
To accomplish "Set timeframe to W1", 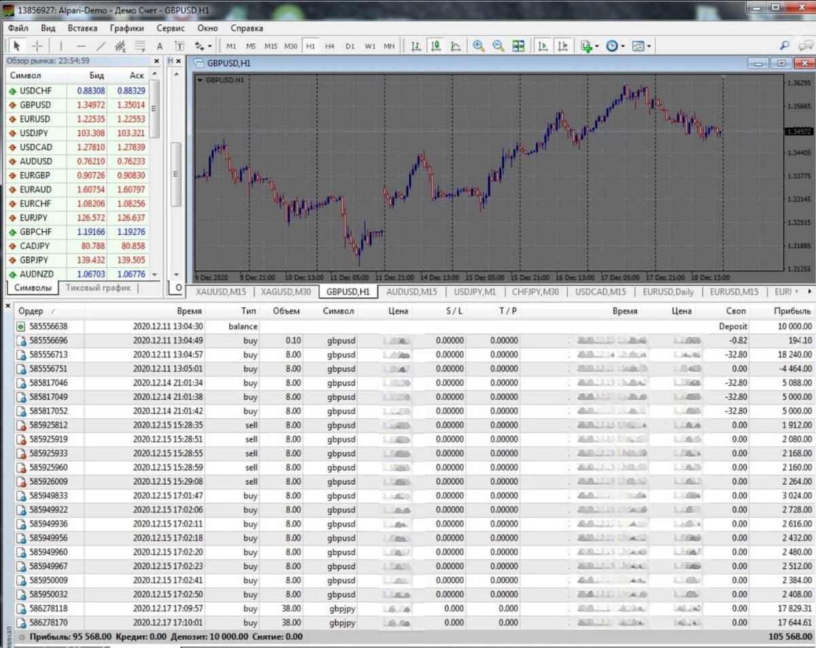I will click(369, 46).
